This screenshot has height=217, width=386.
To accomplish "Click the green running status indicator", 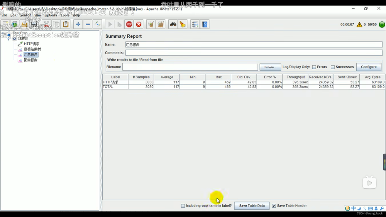I will point(382,24).
